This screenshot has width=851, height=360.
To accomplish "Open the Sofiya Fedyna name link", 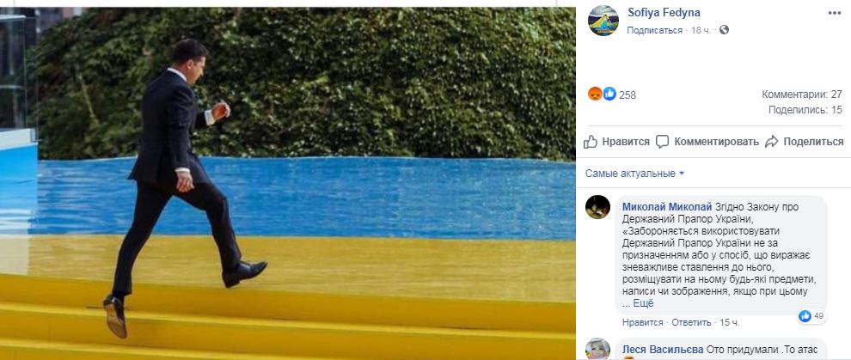I will coord(664,13).
